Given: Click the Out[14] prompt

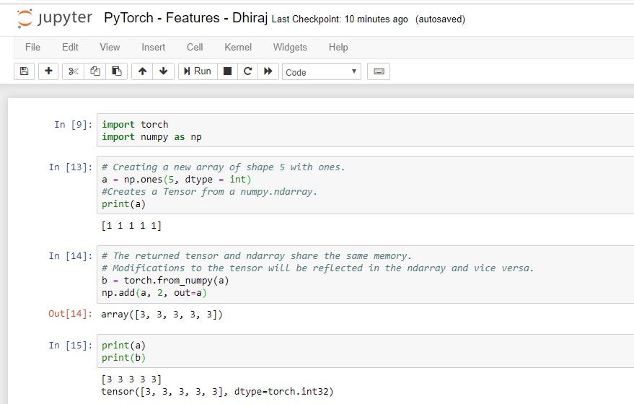Looking at the screenshot, I should (71, 314).
